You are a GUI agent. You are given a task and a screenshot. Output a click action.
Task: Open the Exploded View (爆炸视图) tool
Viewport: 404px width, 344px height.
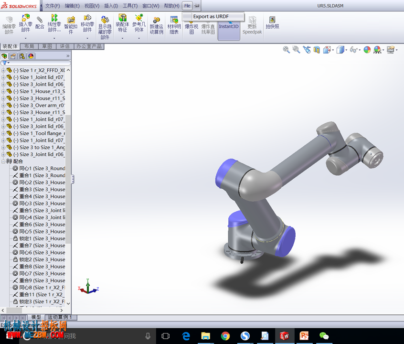191,29
